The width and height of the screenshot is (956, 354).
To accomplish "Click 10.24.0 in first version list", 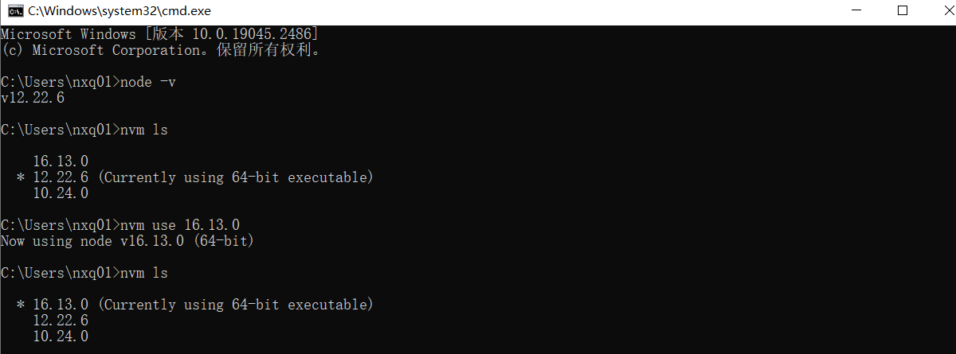I will [x=61, y=193].
